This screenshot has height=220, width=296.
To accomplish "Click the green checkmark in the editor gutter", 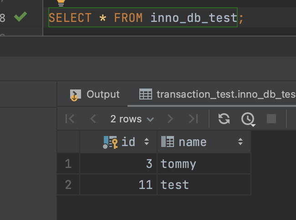I will [20, 18].
